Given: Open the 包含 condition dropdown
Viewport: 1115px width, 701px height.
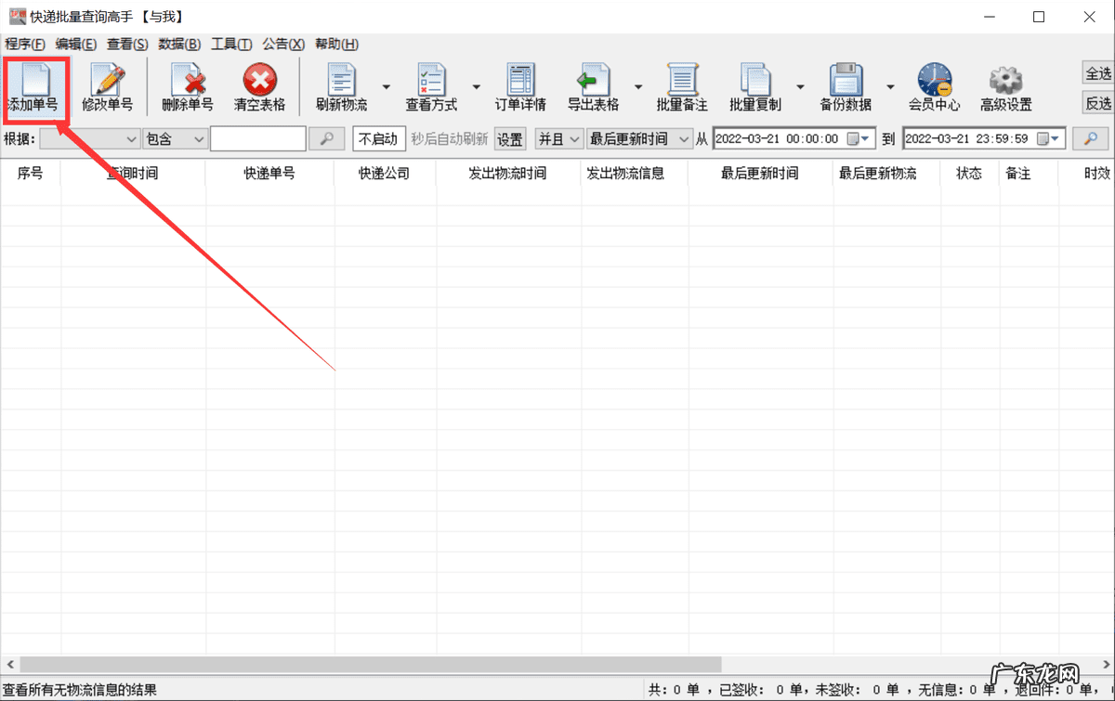Looking at the screenshot, I should pos(175,138).
